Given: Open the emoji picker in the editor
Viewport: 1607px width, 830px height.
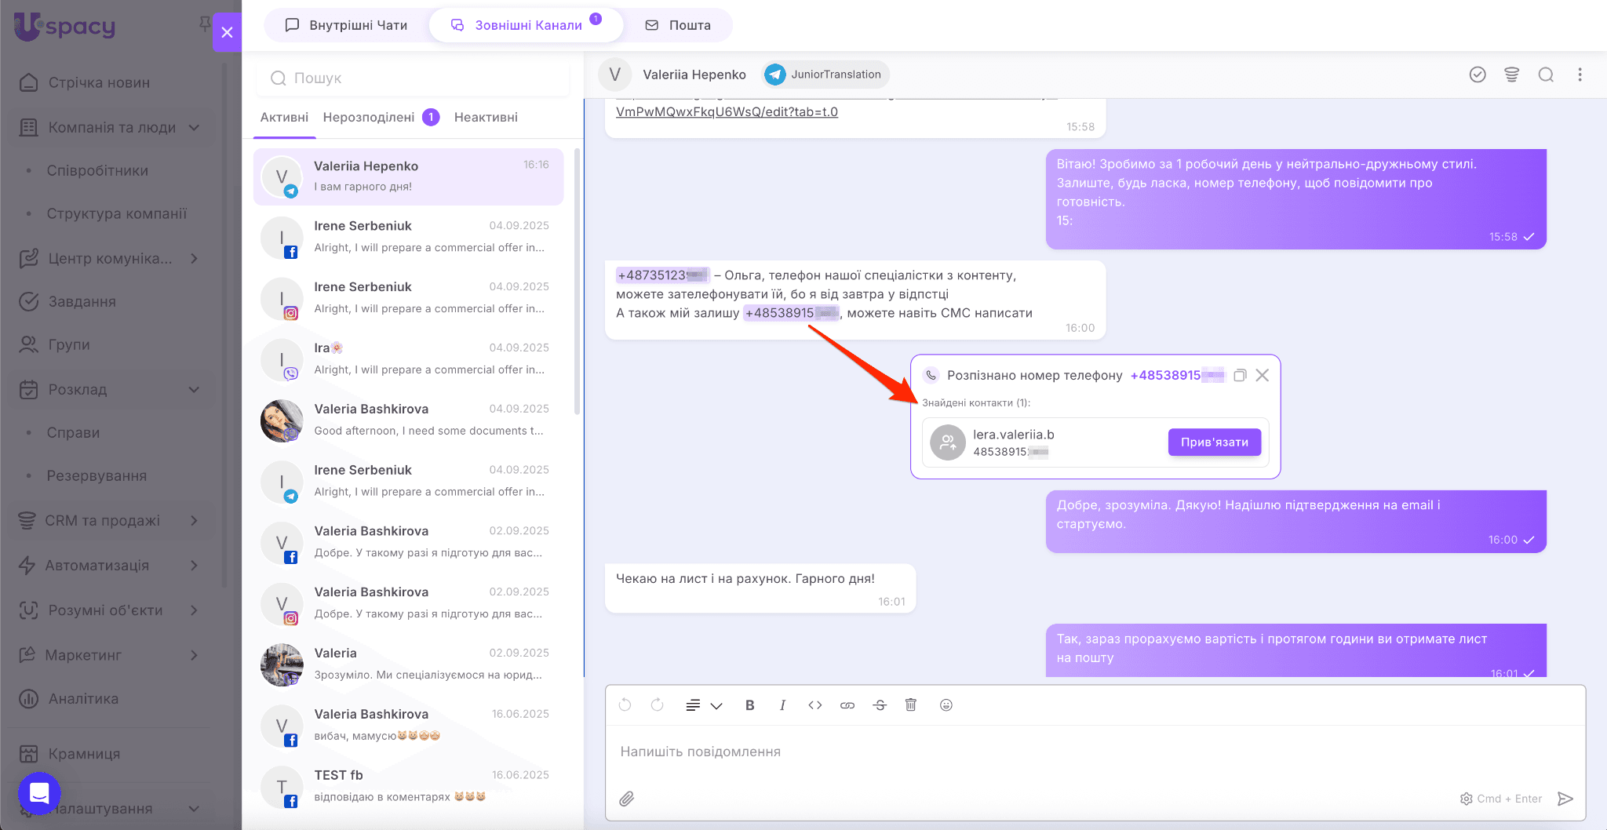Looking at the screenshot, I should (x=946, y=705).
